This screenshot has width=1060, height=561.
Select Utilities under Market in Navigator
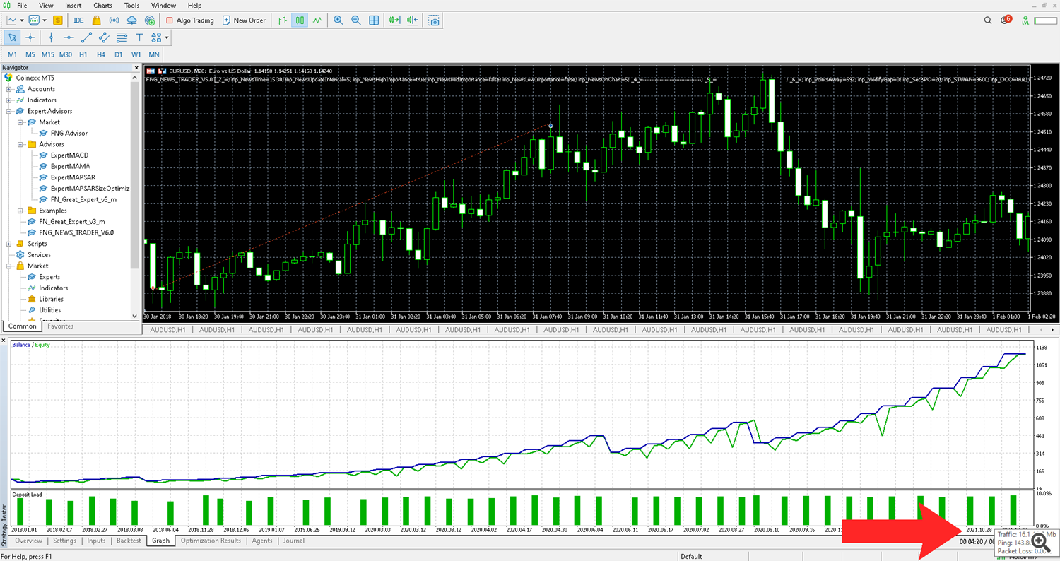pos(49,310)
